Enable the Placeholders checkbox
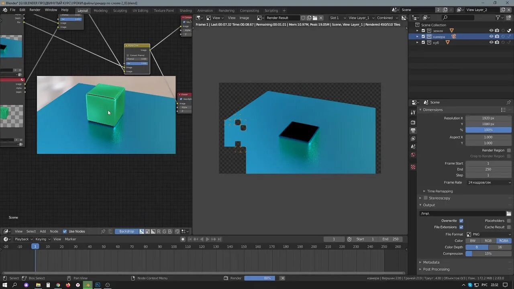The image size is (514, 289). [x=509, y=221]
